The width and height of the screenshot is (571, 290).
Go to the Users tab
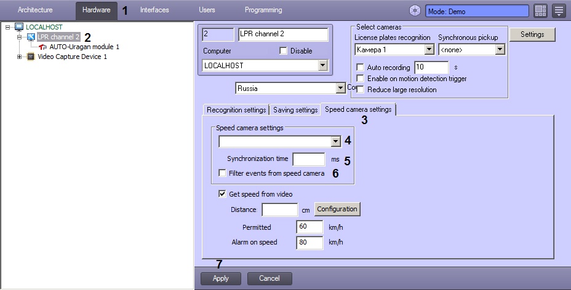pos(207,10)
